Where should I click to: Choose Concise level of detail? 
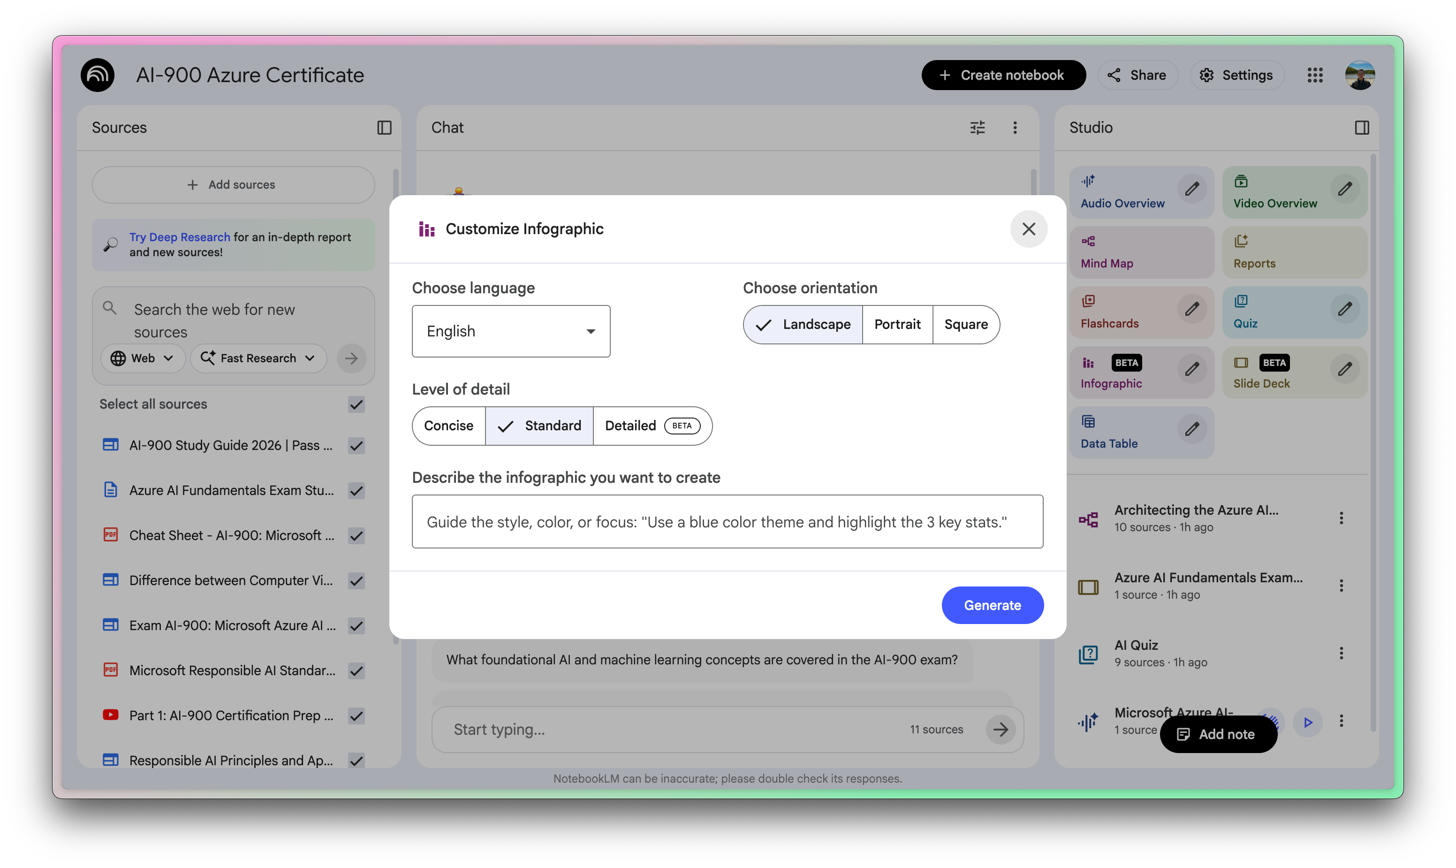point(448,426)
